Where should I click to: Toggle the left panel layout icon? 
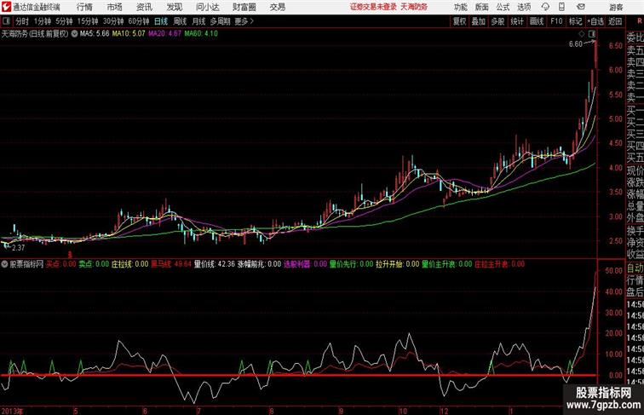(6, 21)
